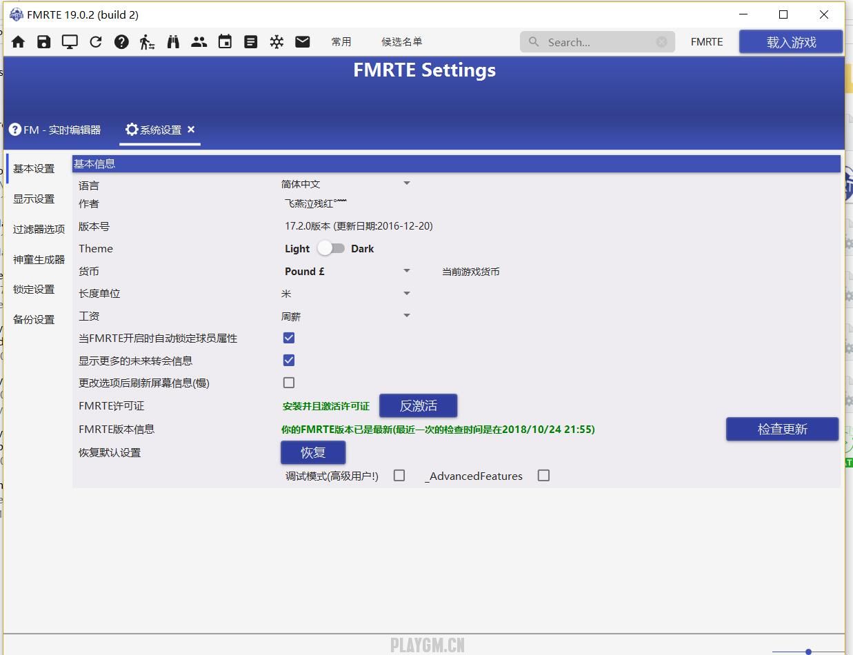Screen dimensions: 853x655
Task: Click the notes document icon
Action: (251, 42)
